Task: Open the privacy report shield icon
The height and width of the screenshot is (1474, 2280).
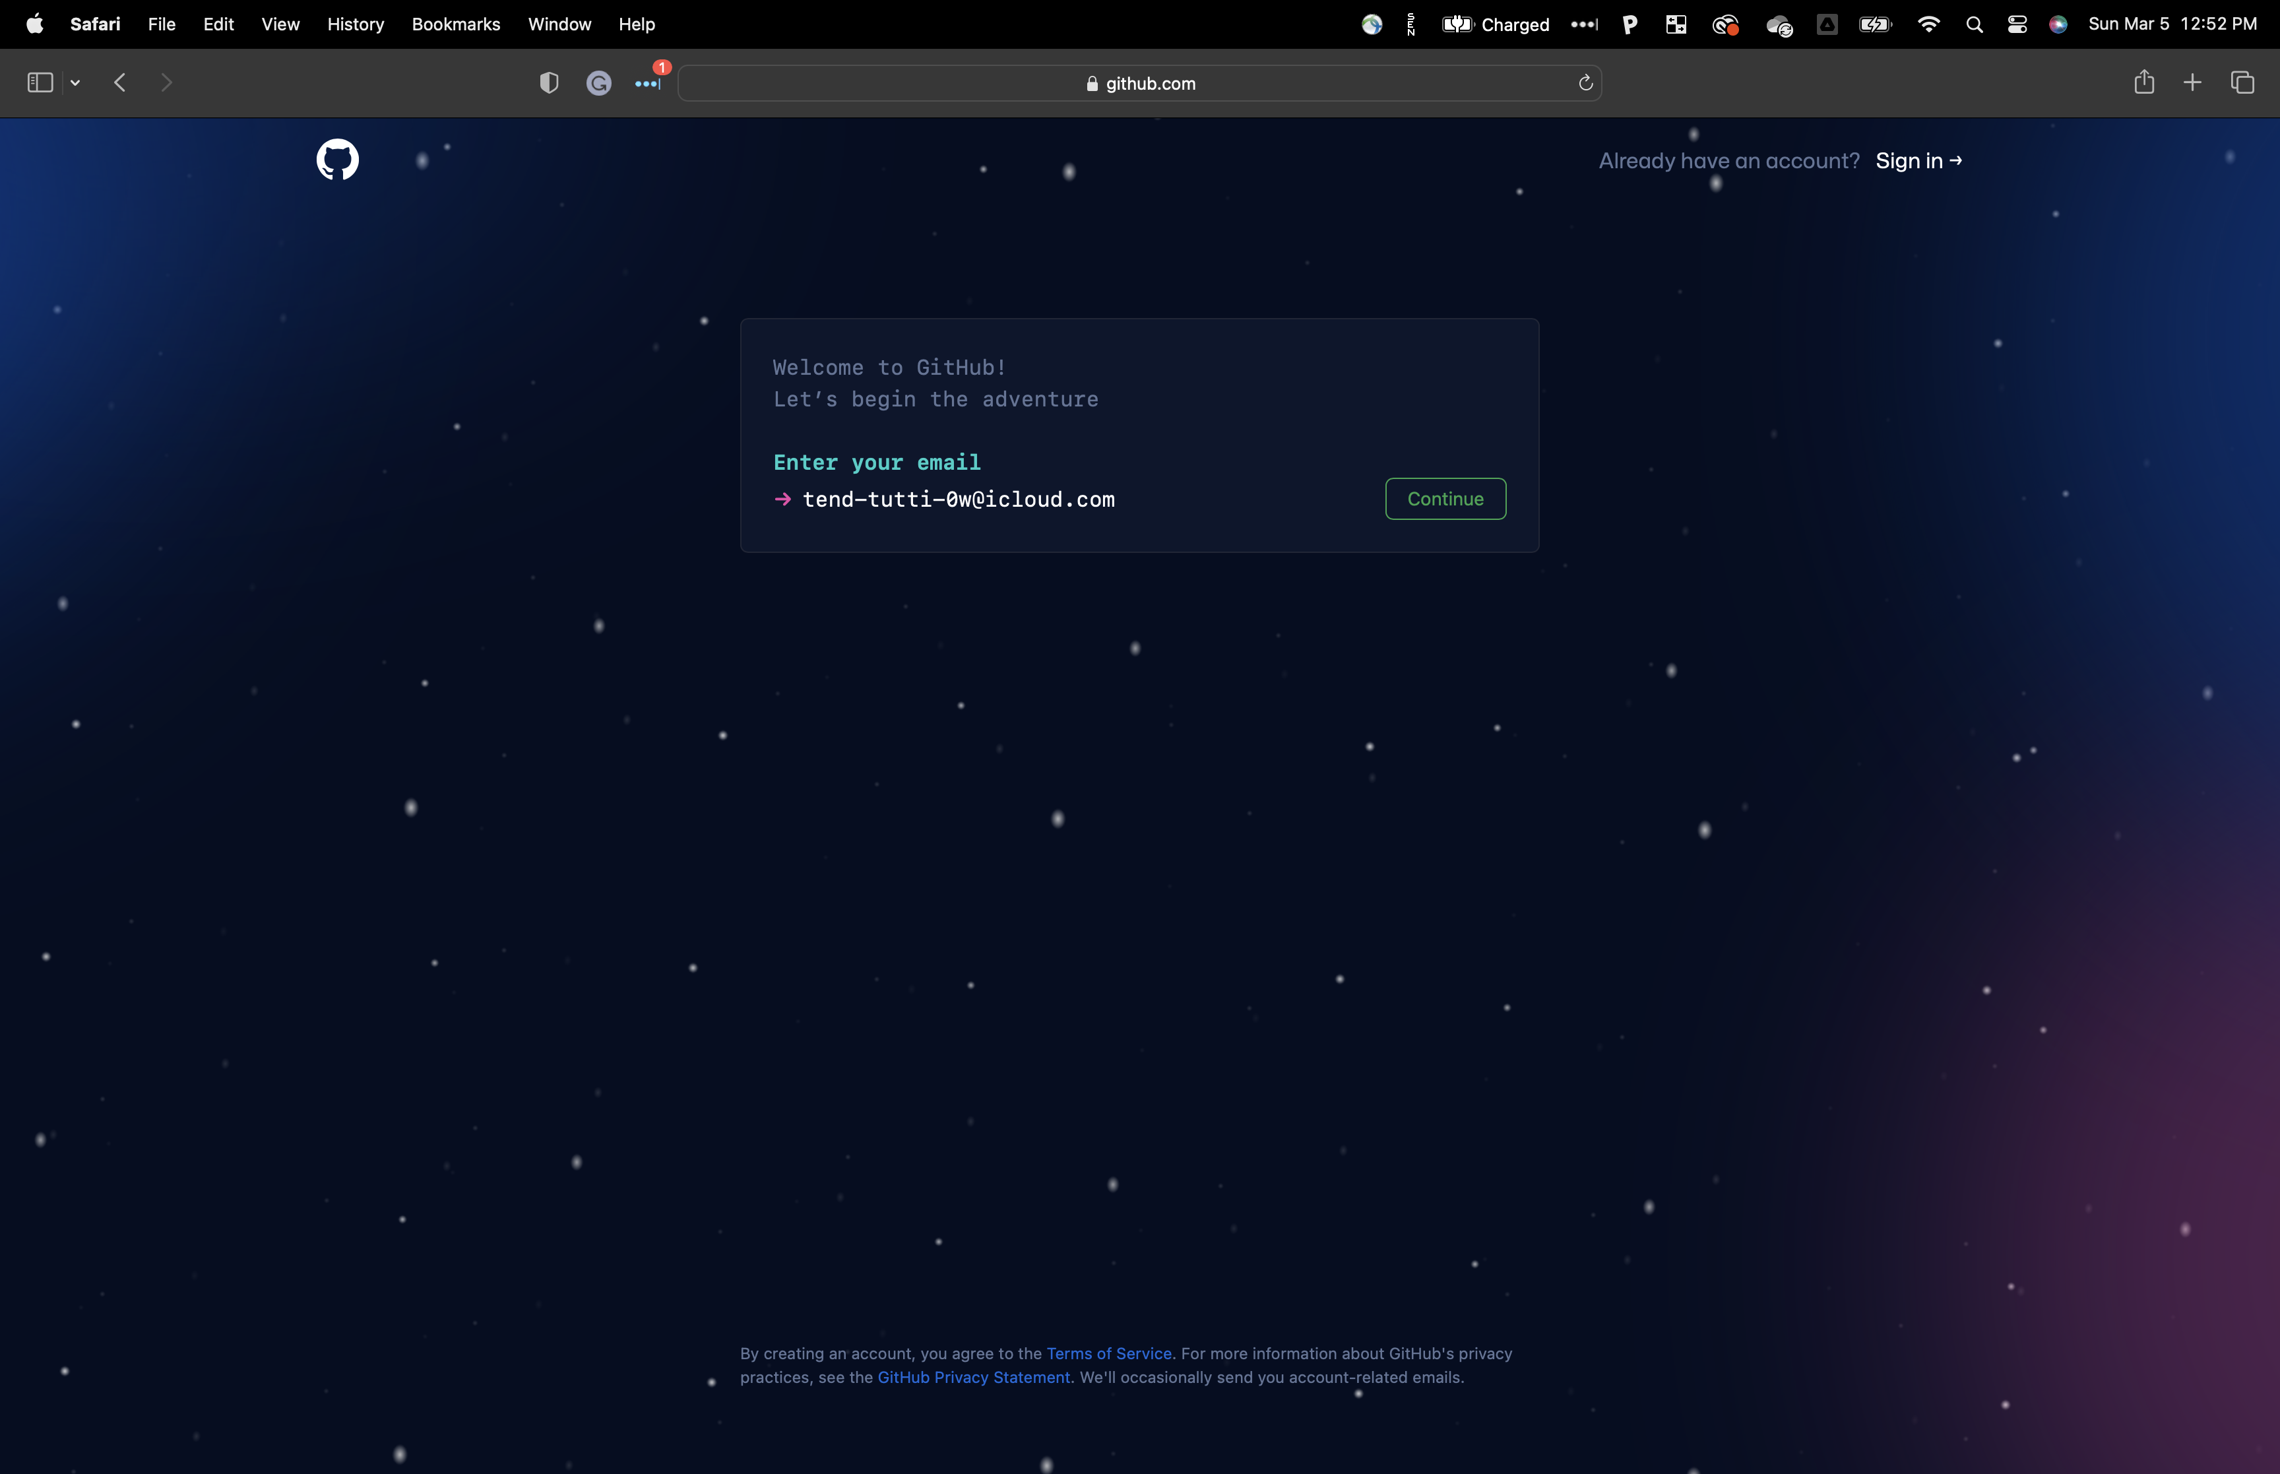Action: [x=549, y=83]
